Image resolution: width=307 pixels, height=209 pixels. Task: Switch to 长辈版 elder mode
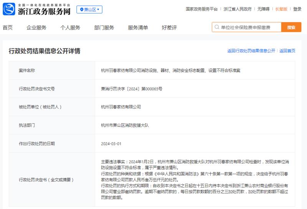(x=281, y=9)
